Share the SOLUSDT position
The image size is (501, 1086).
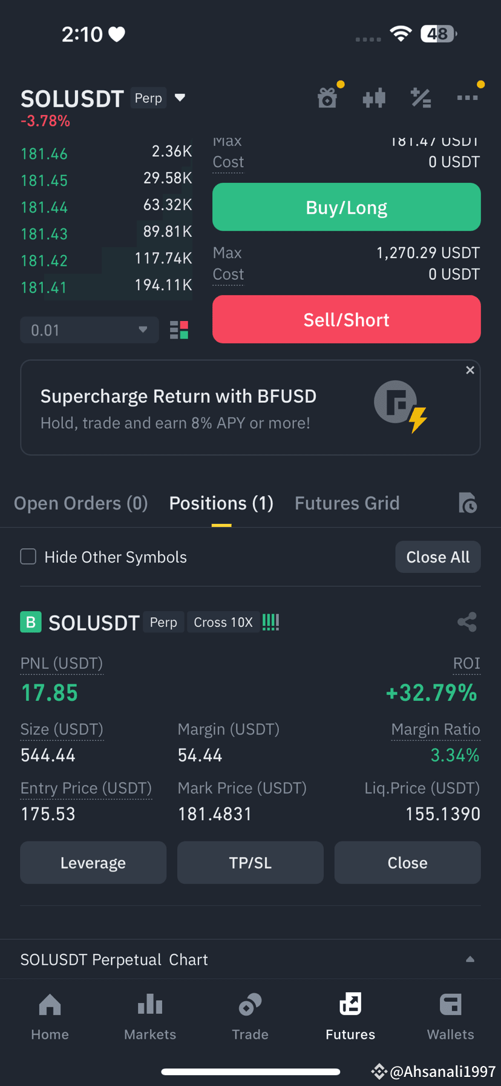click(467, 622)
